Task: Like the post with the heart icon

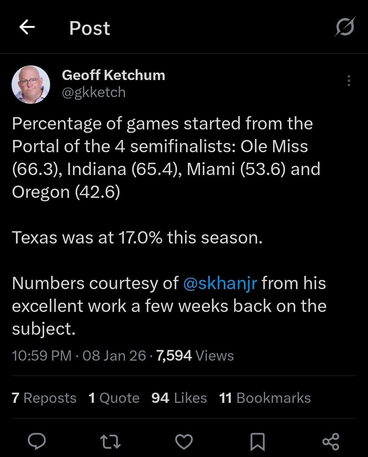Action: pos(184,441)
